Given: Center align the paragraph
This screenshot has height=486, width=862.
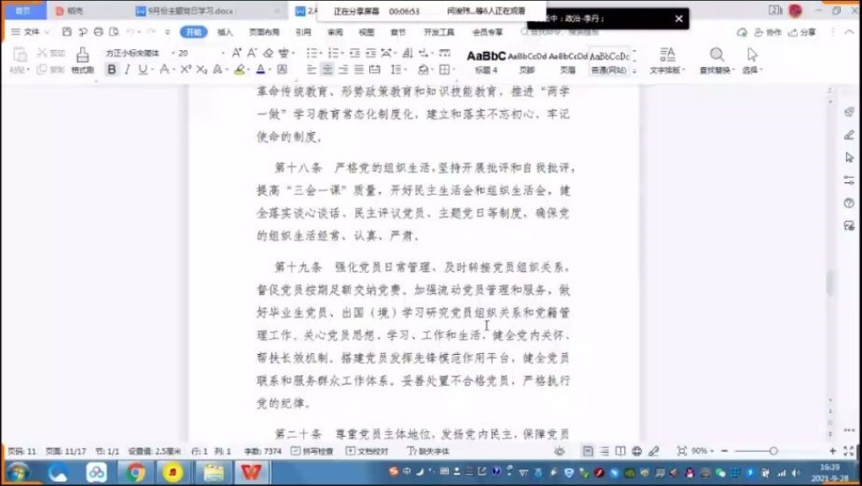Looking at the screenshot, I should (x=327, y=70).
